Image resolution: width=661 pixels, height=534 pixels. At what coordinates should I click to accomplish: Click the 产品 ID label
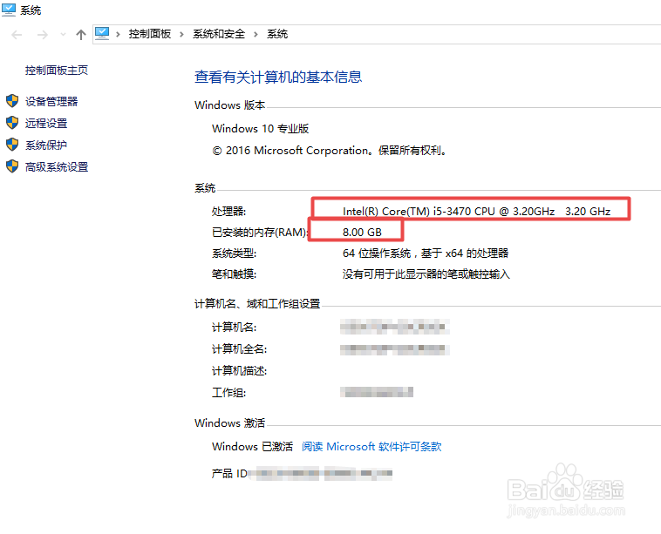(x=229, y=474)
